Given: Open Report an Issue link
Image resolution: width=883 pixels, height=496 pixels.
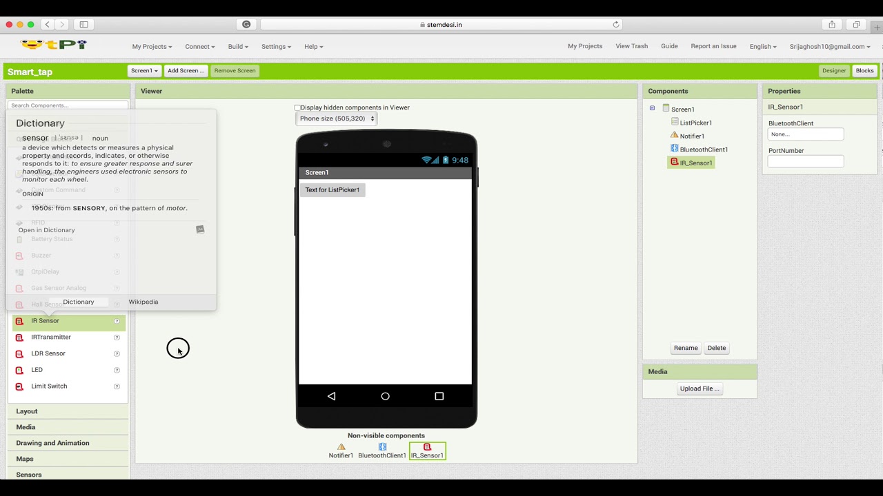Looking at the screenshot, I should [x=713, y=46].
